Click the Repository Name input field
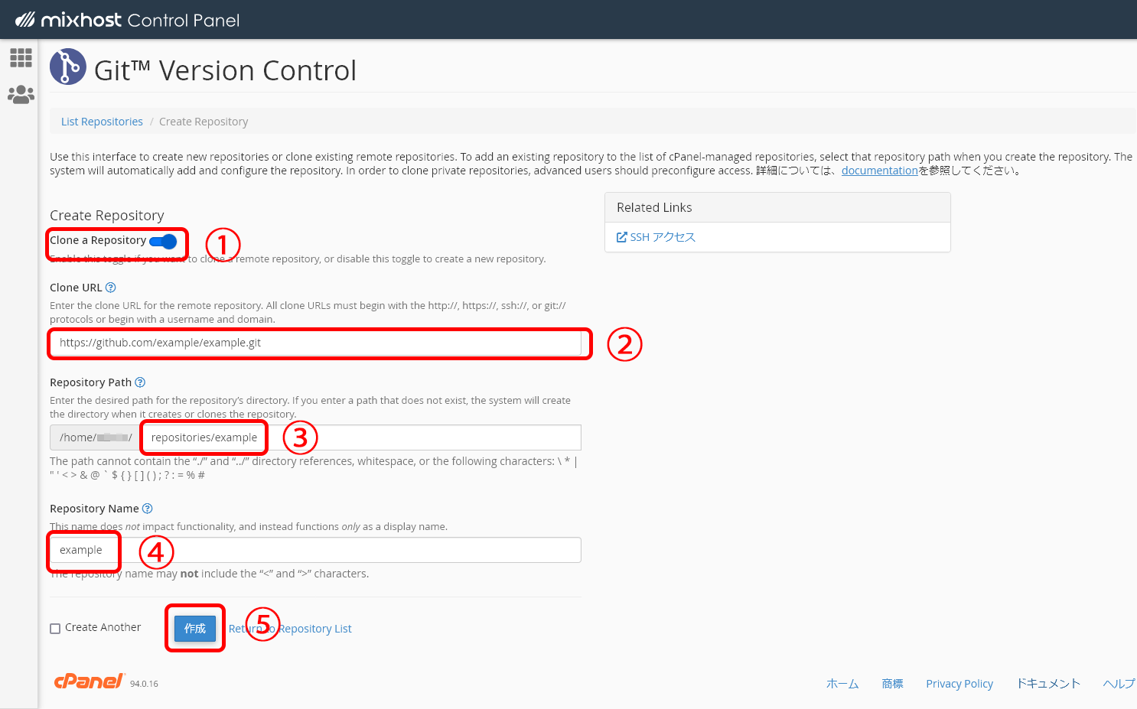1137x709 pixels. pyautogui.click(x=315, y=551)
